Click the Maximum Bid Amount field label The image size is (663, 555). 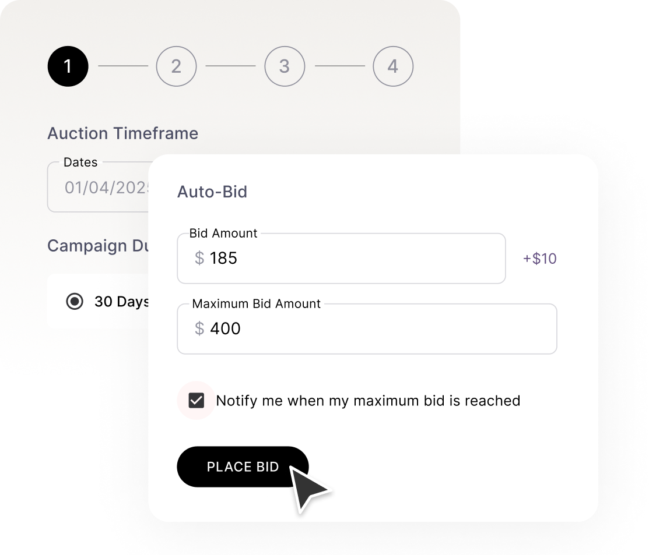point(257,304)
